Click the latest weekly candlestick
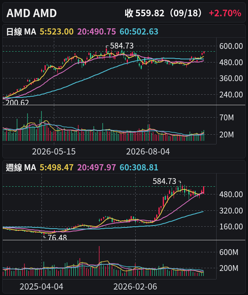The height and width of the screenshot is (295, 248). [204, 190]
